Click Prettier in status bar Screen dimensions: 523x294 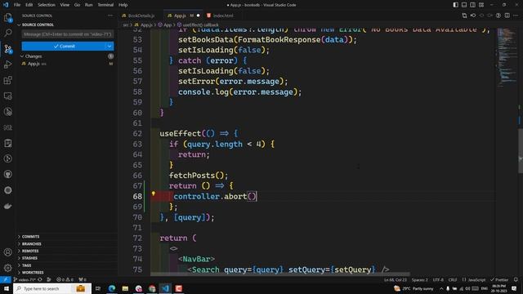499,279
